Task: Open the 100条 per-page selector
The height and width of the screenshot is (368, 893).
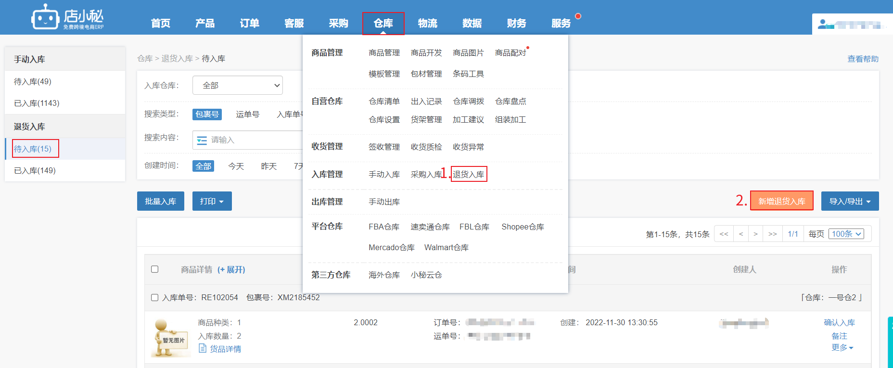Action: (x=846, y=234)
